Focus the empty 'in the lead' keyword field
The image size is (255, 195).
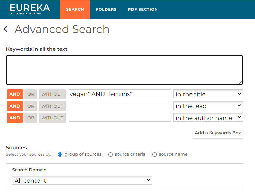pos(120,106)
